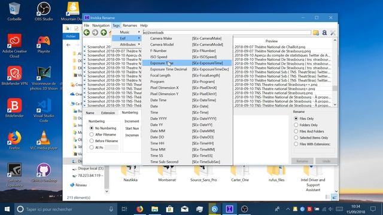This screenshot has width=383, height=215.
Task: Open the Renames menu
Action: tap(130, 25)
